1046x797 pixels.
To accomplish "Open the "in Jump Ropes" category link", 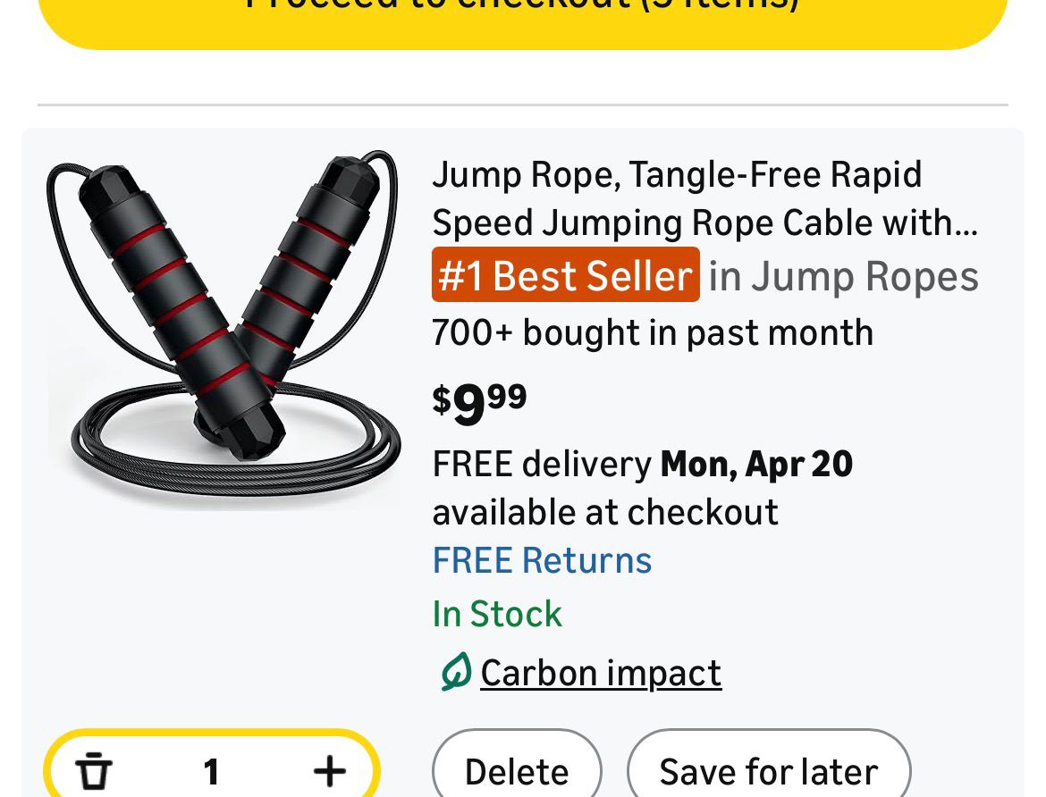I will tap(843, 276).
